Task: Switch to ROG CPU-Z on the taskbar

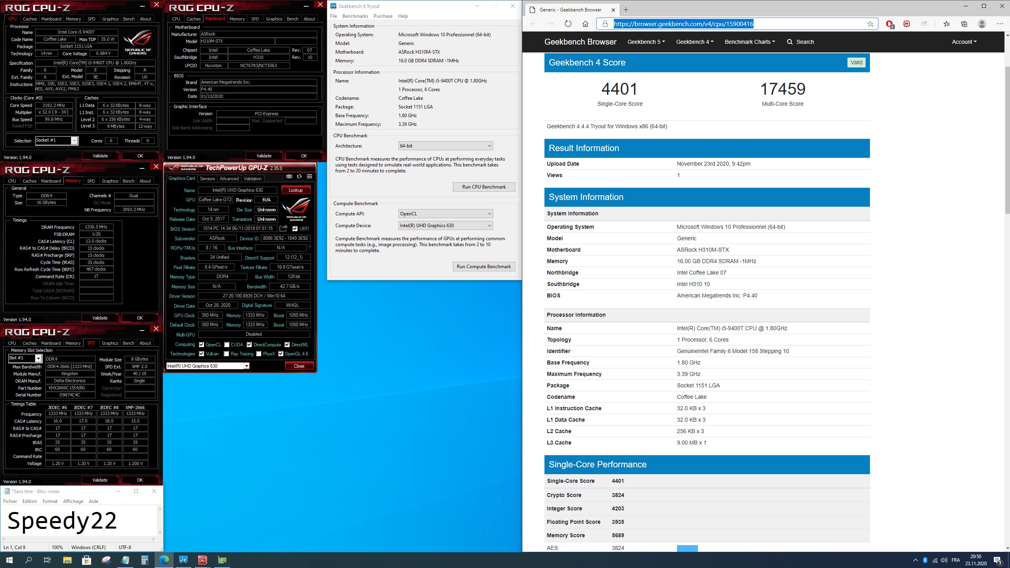Action: pos(203,560)
